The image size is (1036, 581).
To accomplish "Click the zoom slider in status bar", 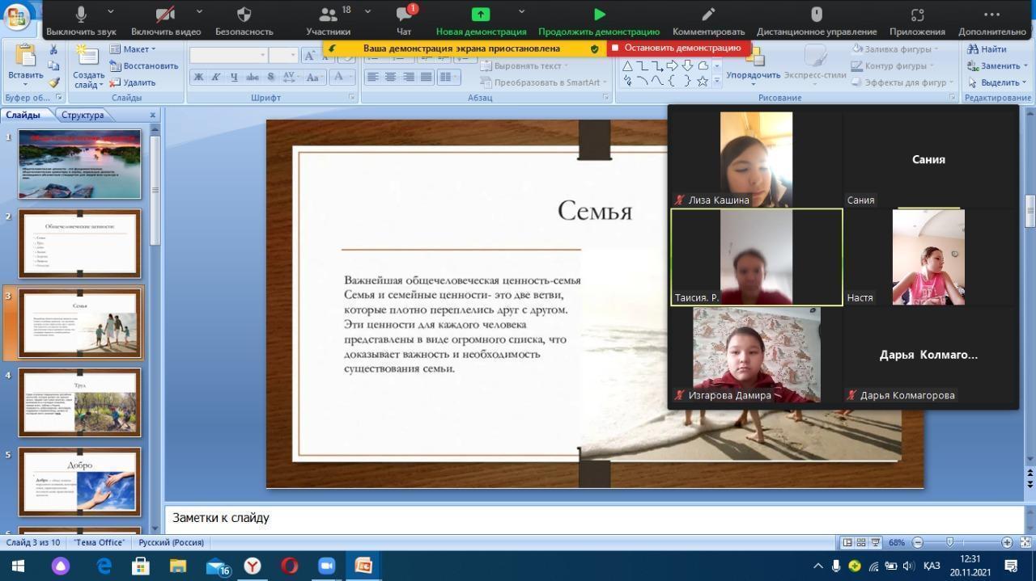I will 950,542.
